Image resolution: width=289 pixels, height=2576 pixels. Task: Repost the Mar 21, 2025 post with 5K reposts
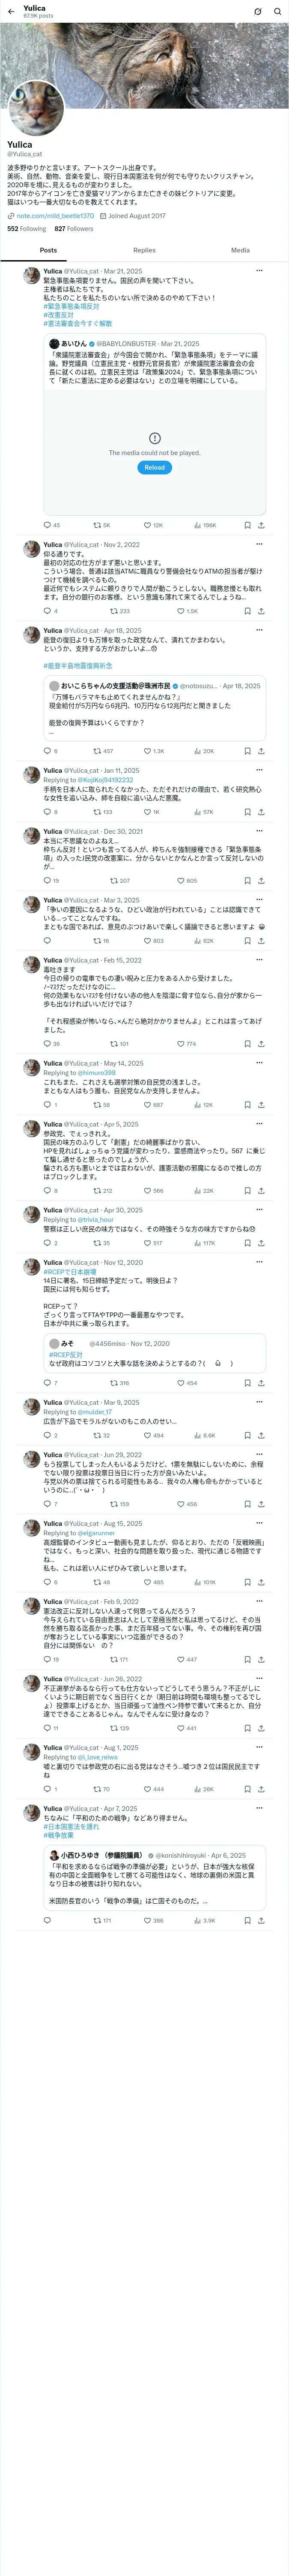(x=101, y=525)
